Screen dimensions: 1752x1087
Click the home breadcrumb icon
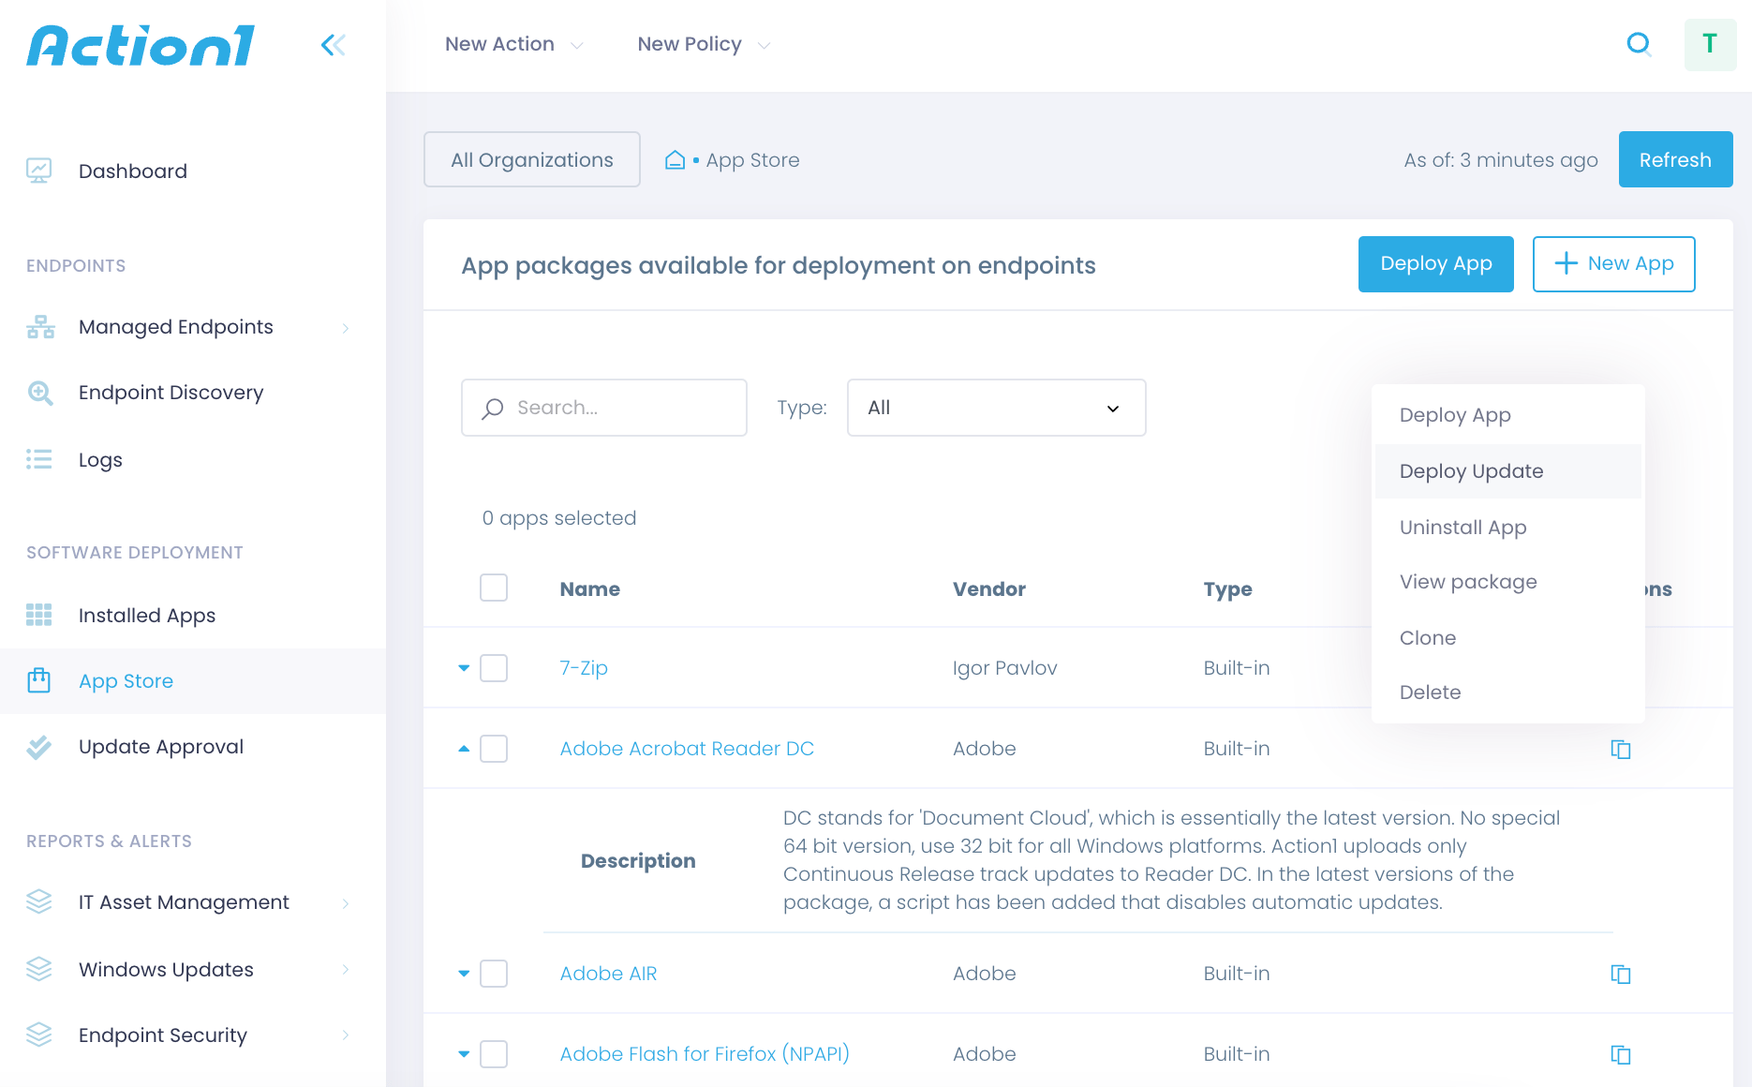[x=675, y=160]
